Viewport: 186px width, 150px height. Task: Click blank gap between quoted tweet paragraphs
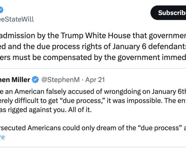93,119
